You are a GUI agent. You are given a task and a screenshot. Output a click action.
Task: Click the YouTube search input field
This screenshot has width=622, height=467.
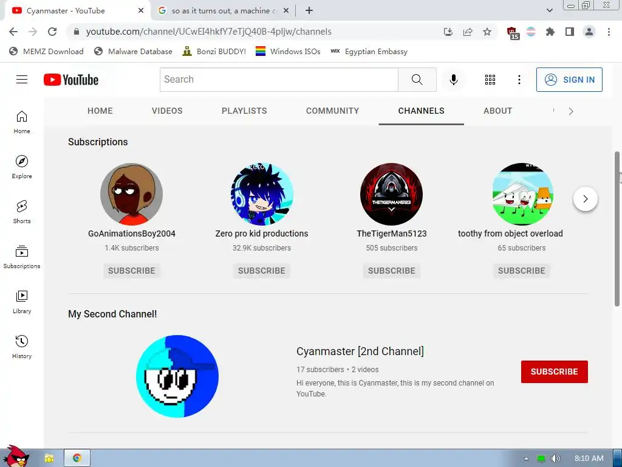279,80
